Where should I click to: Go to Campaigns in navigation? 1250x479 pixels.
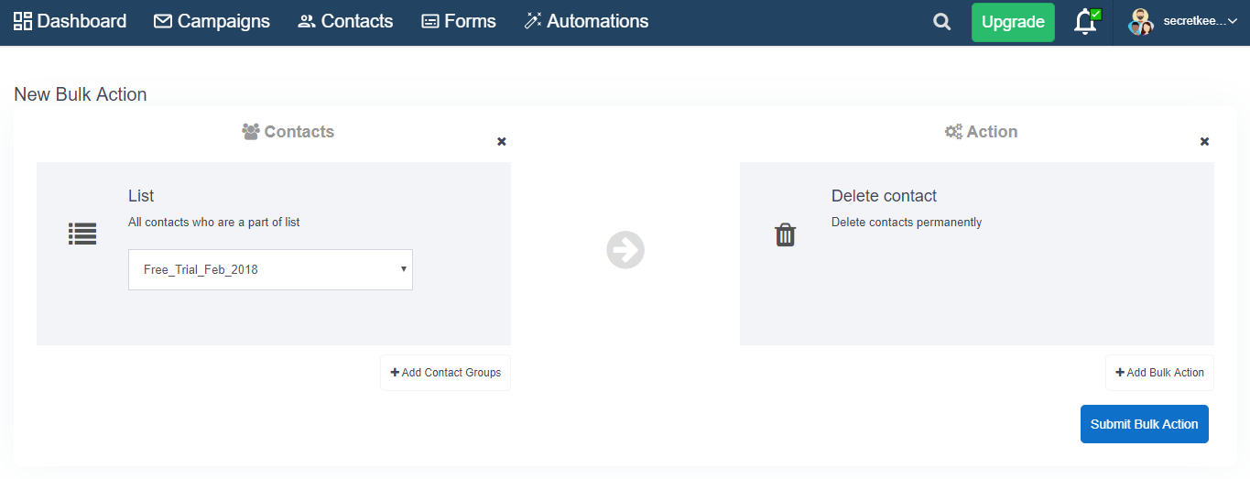(212, 21)
